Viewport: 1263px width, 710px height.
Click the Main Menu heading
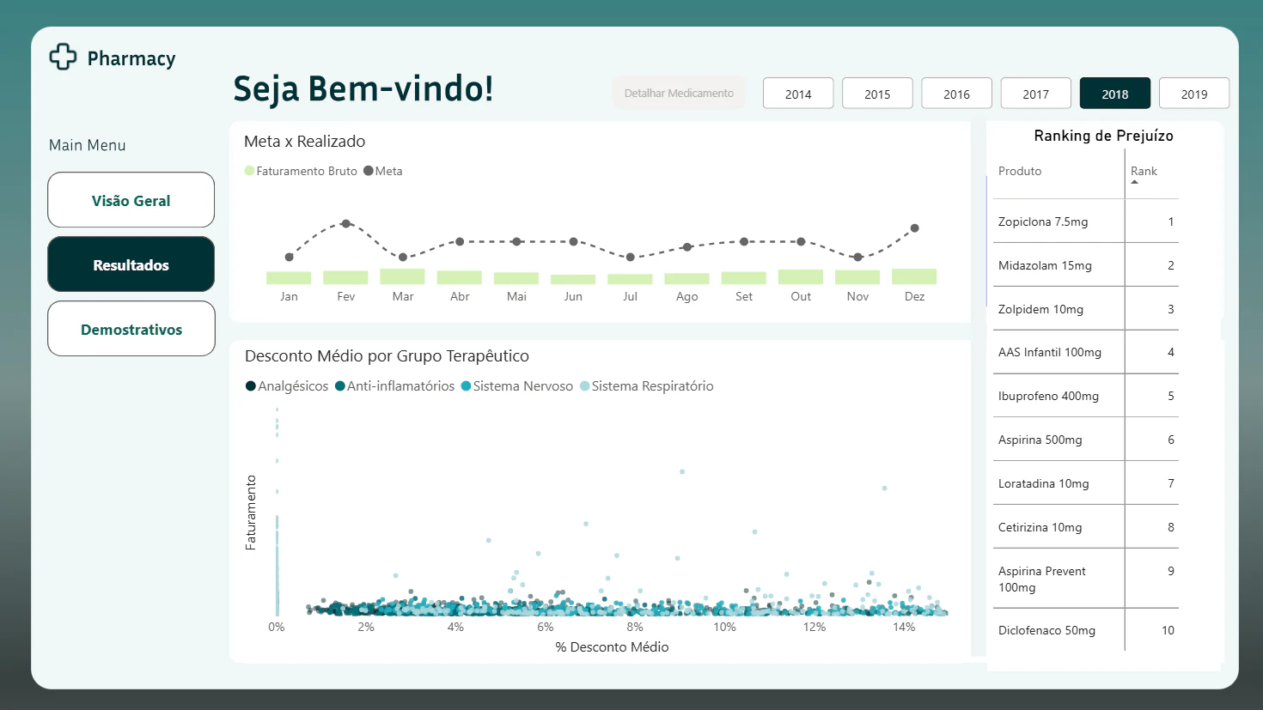point(88,145)
